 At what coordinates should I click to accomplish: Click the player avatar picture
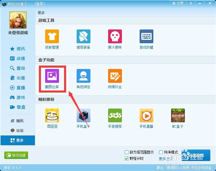[x=18, y=20]
